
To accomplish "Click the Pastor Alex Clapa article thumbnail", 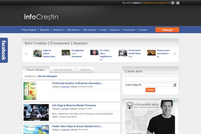I will 36,129.
